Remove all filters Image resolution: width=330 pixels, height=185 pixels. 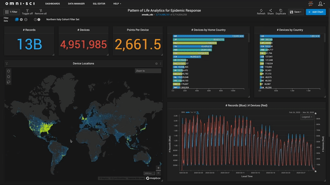coord(41,12)
